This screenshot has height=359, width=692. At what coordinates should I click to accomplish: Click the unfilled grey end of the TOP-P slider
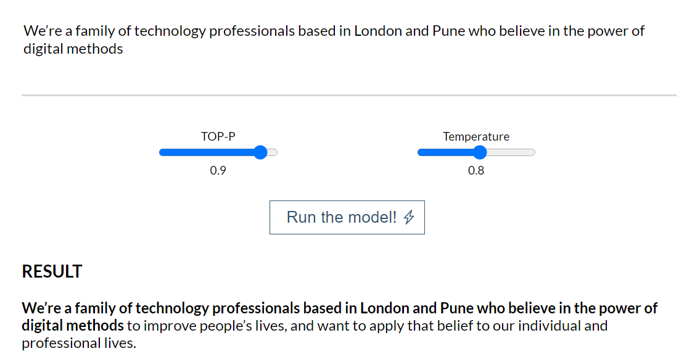[273, 152]
